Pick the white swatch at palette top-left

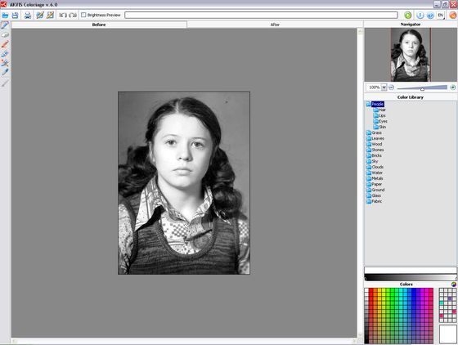click(x=366, y=290)
